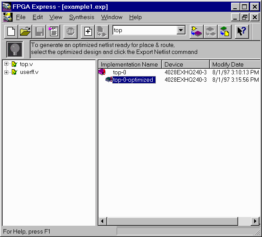Click device 4028EXHQ240-3 in top-0 row

[x=185, y=72]
